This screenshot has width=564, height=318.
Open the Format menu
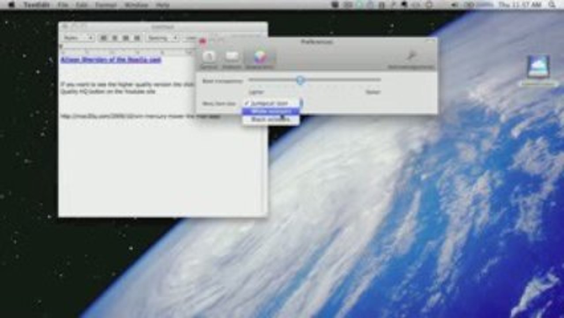[x=105, y=4]
